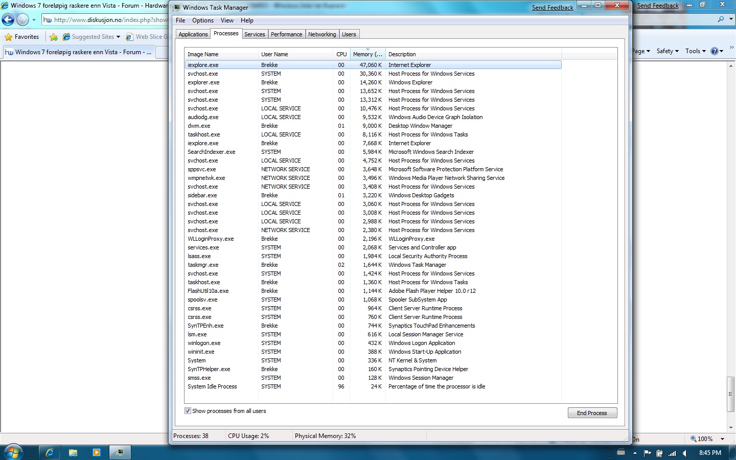
Task: Open the recent pages dropdown beside Forward button
Action: (34, 20)
